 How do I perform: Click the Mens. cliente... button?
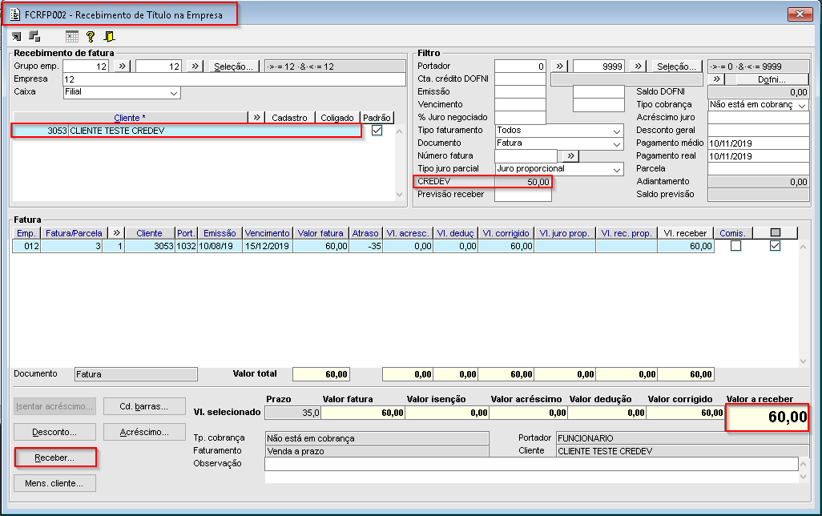tap(54, 483)
